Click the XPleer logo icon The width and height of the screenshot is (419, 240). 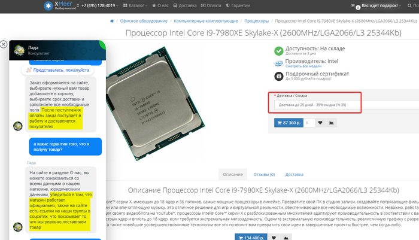click(x=48, y=5)
